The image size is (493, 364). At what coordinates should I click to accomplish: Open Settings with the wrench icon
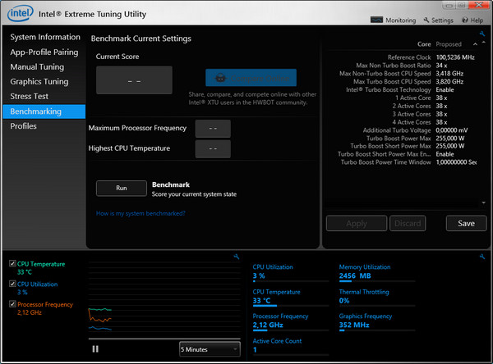tap(437, 20)
